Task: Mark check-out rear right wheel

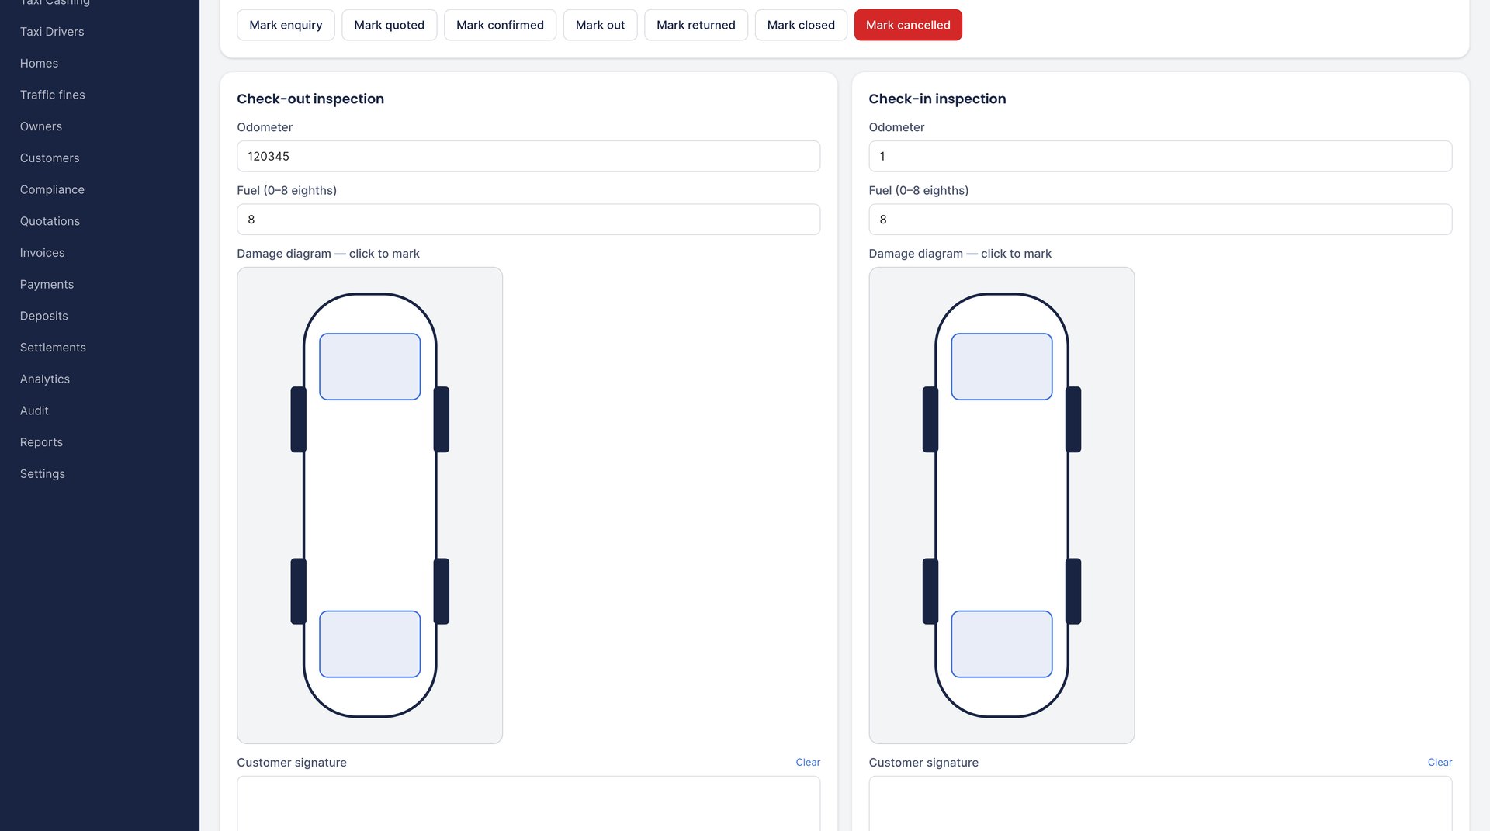Action: coord(442,591)
